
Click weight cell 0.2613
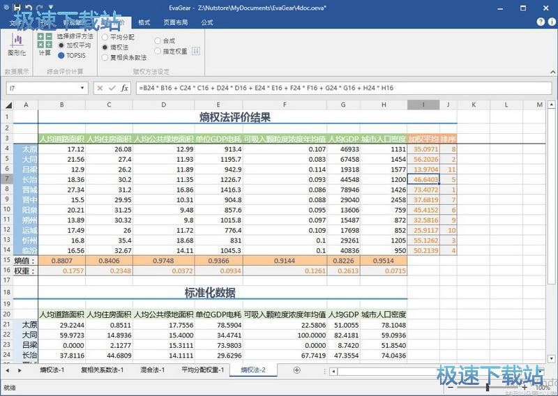pos(343,271)
